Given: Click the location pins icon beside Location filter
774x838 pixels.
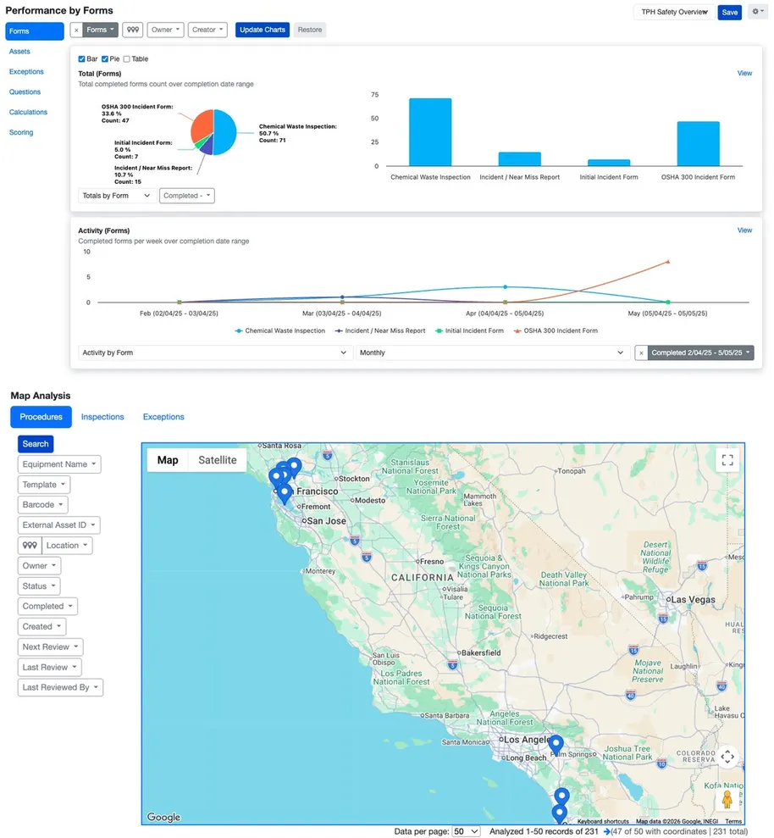Looking at the screenshot, I should 30,545.
